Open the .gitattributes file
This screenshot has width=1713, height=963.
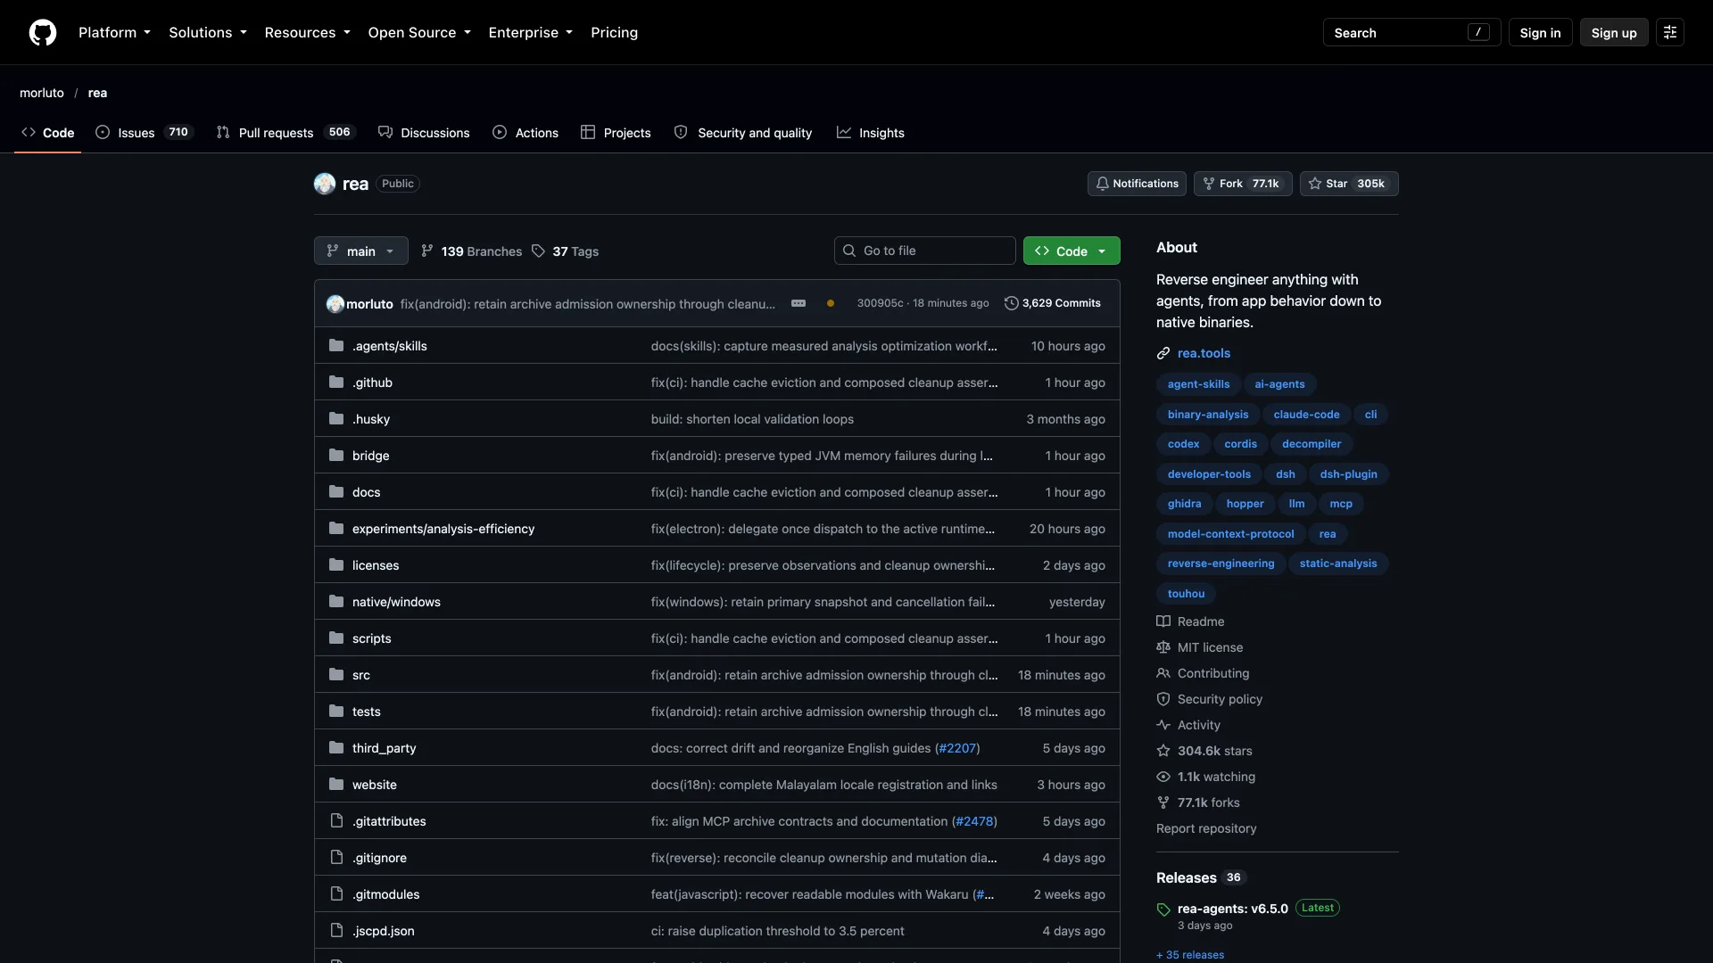point(389,821)
